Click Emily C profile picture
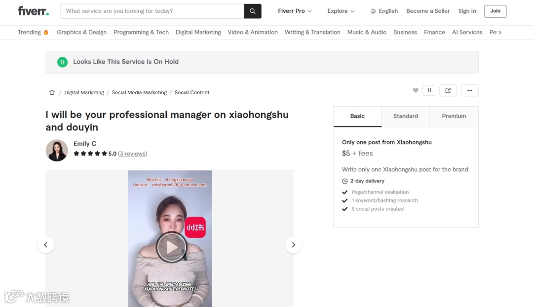This screenshot has height=307, width=533. [x=57, y=150]
